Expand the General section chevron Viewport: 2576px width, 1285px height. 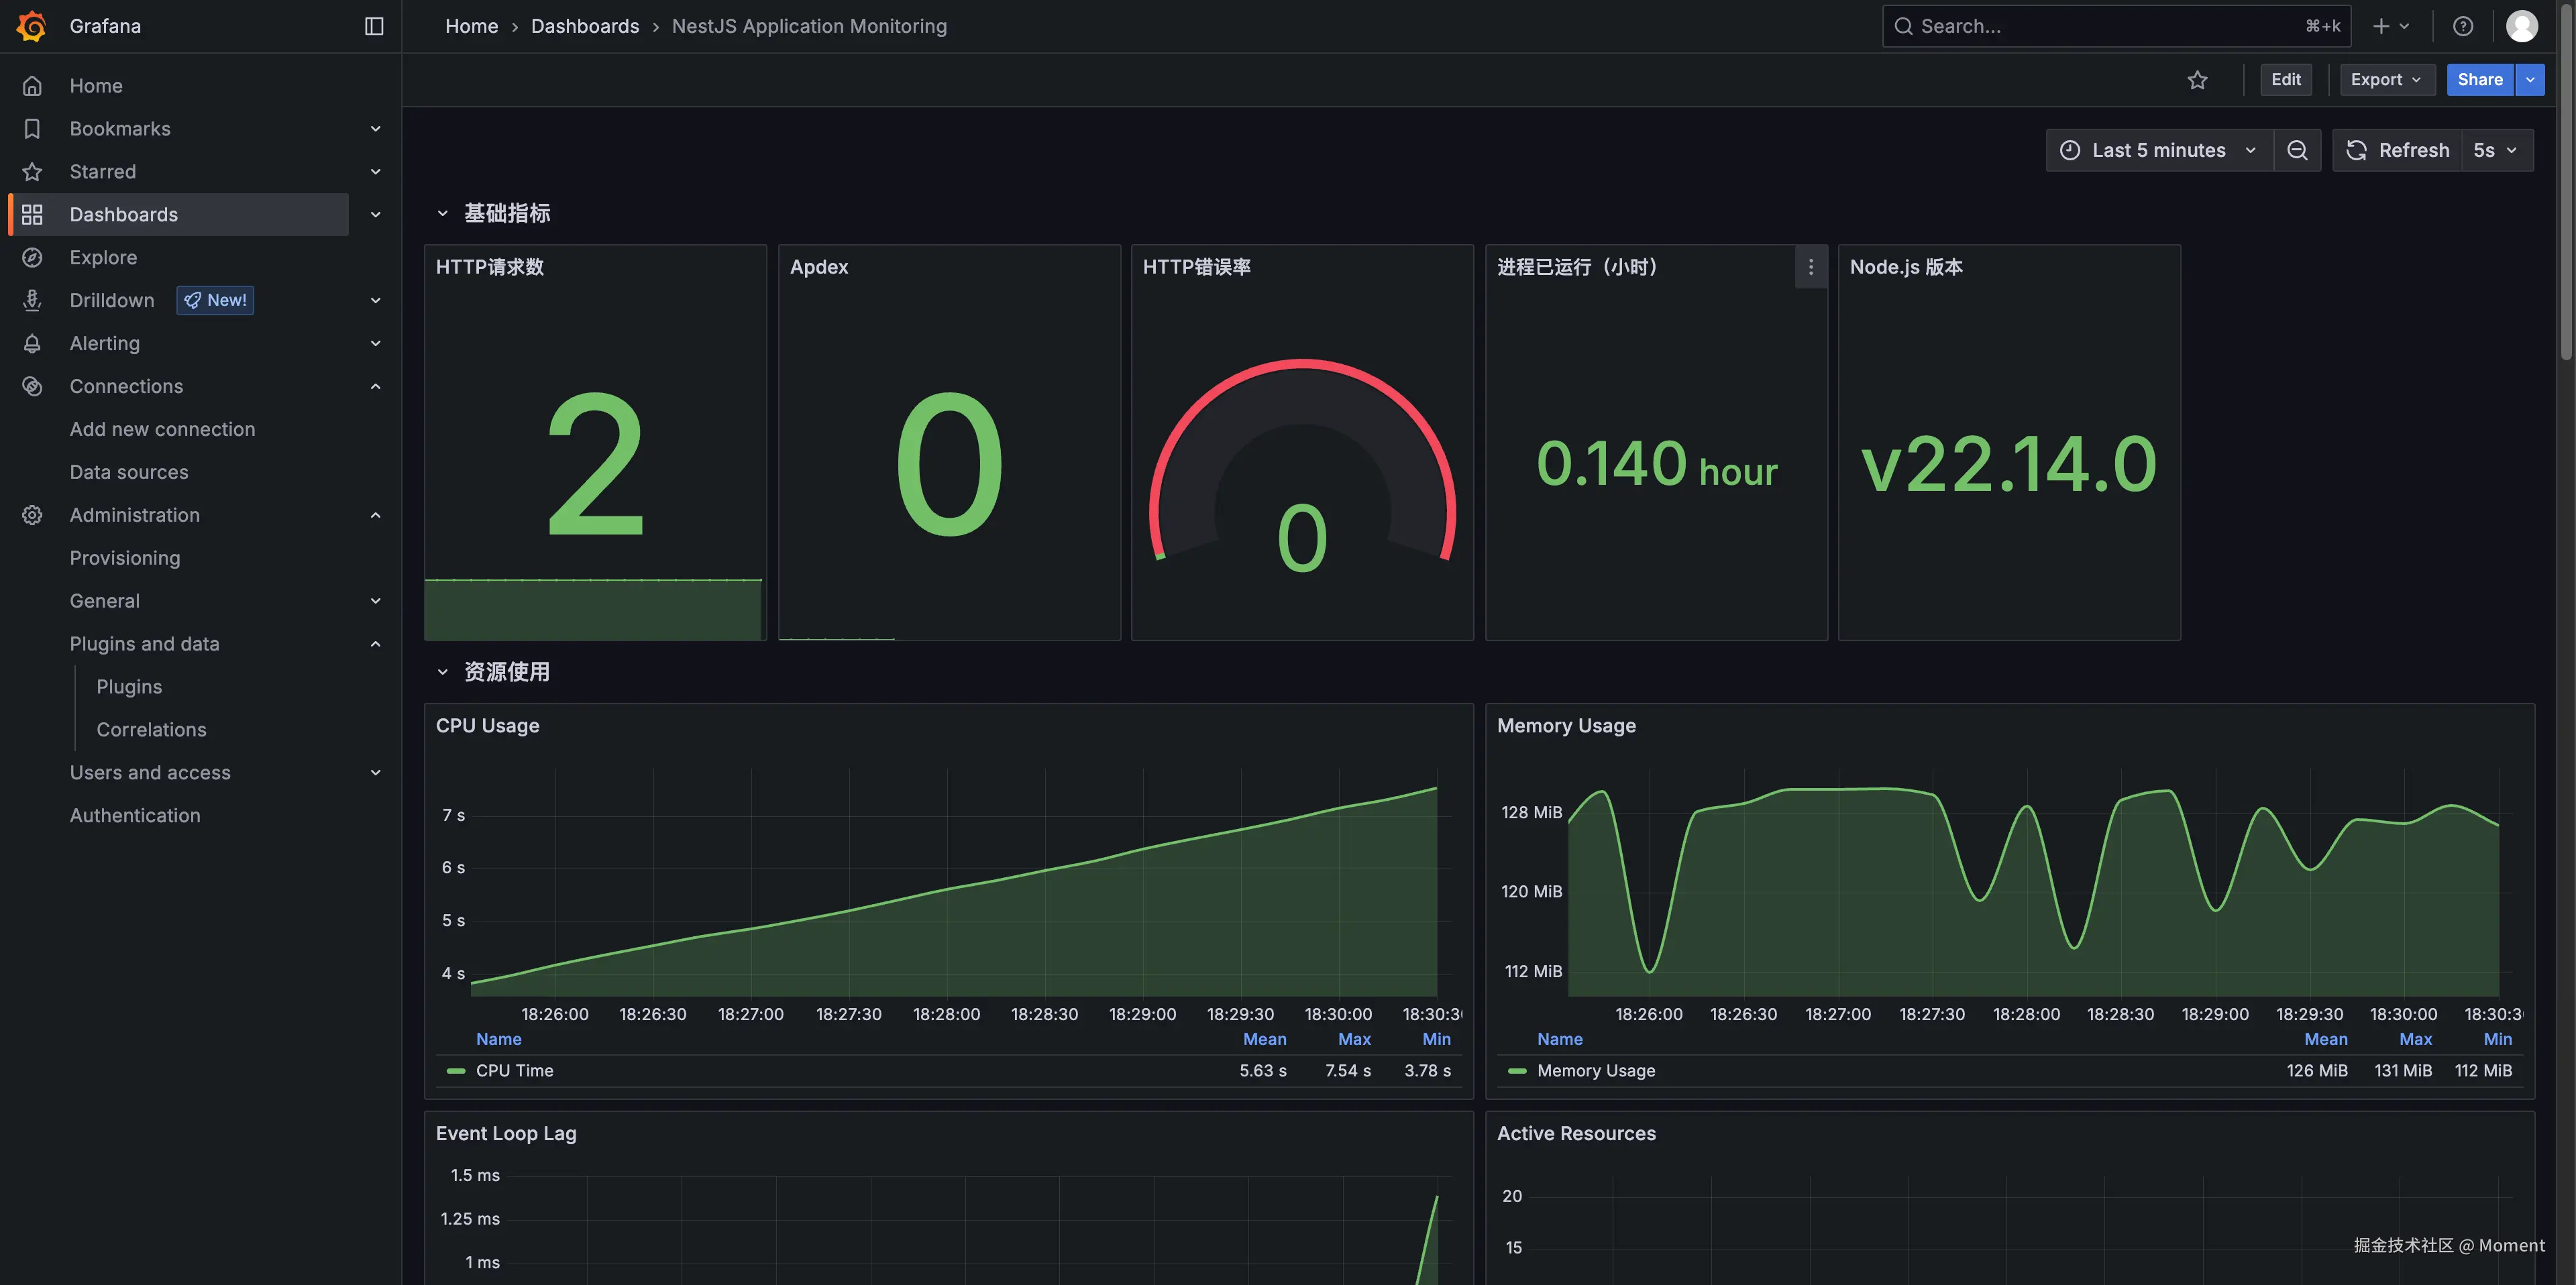(375, 601)
